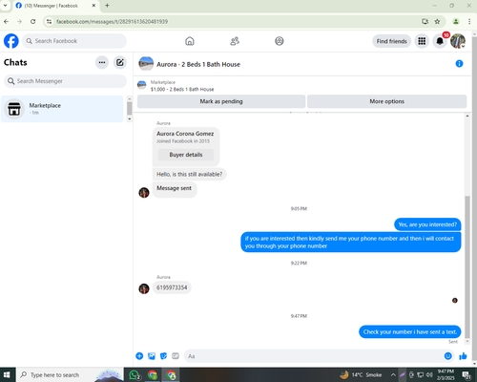Select the Messenger | Facebook tab

[55, 6]
